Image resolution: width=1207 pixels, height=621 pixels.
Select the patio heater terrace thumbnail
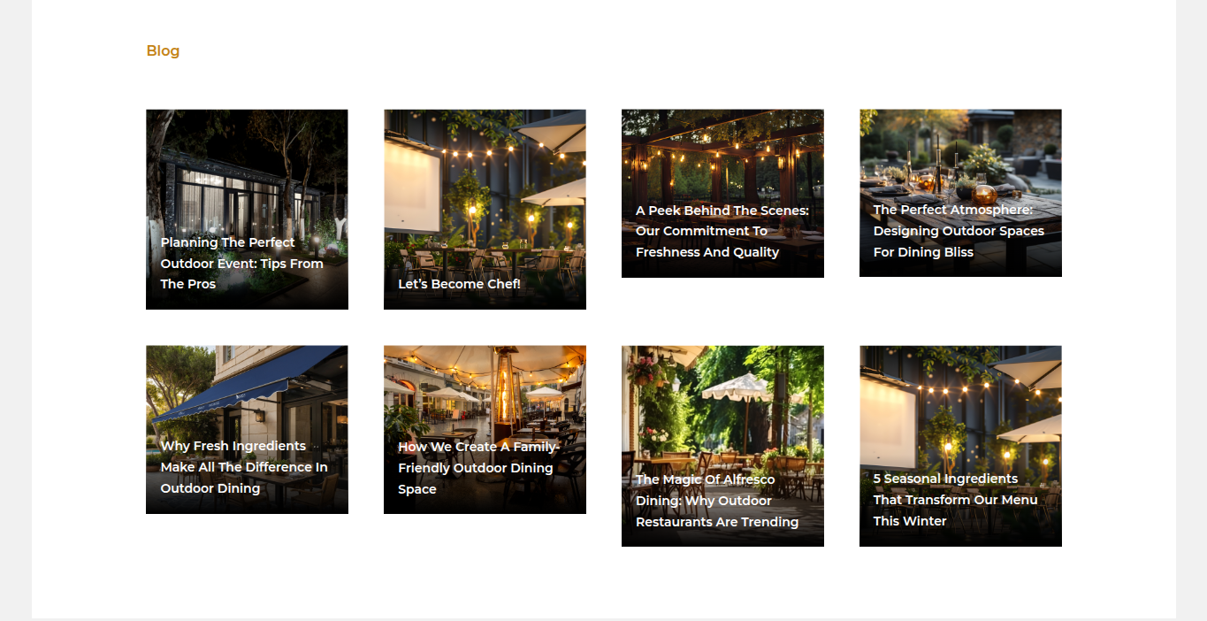pos(485,389)
